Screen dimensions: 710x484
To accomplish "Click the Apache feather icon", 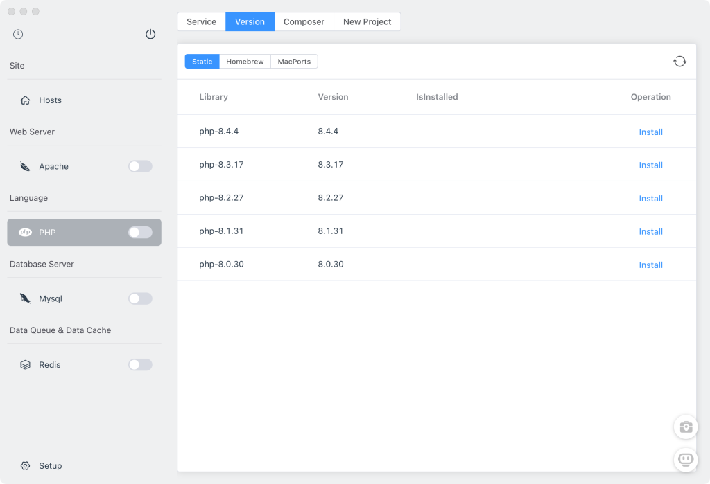I will (26, 166).
